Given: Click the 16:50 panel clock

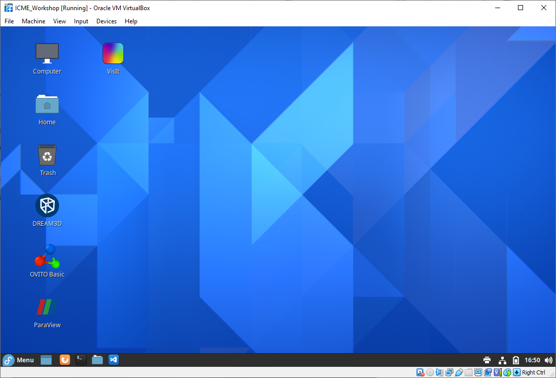Looking at the screenshot, I should [x=532, y=360].
